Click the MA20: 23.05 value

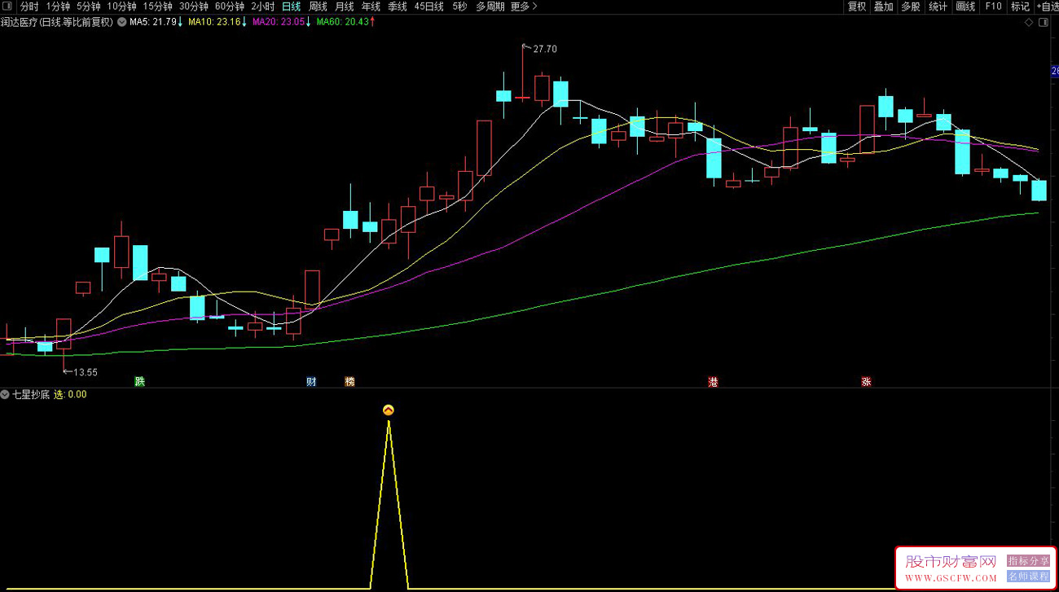click(x=280, y=23)
